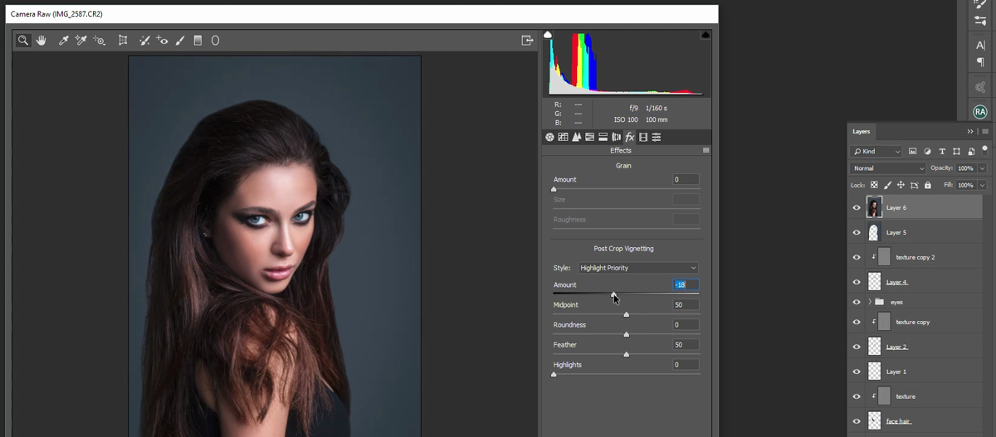Click the Layers panel tab
996x437 pixels.
pos(862,131)
